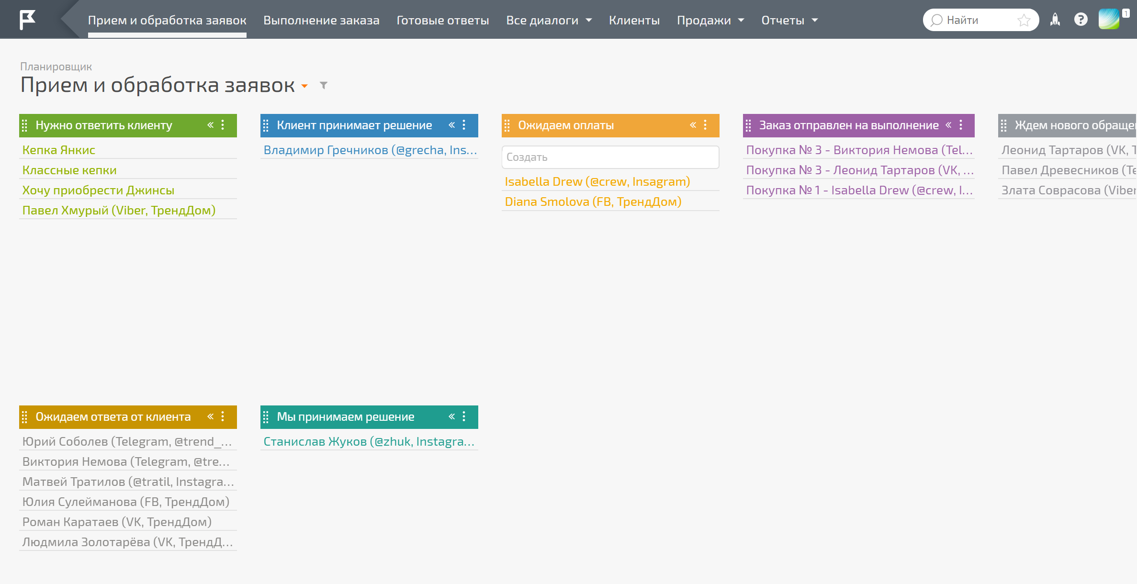This screenshot has width=1137, height=584.
Task: Collapse the Ожидаем ответа от клиента column
Action: [210, 416]
